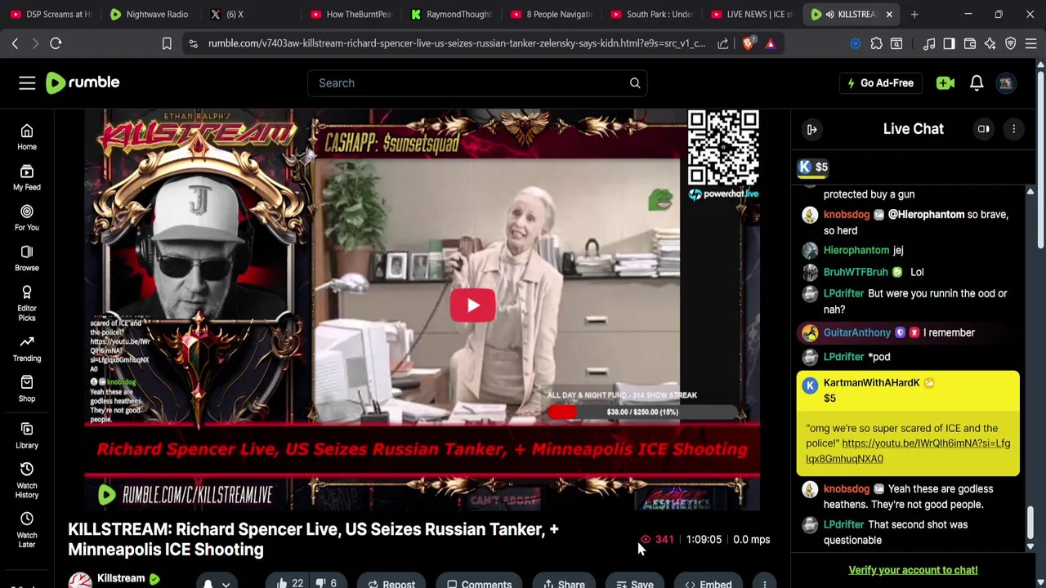
Task: Switch to DSP Screams tab
Action: click(52, 14)
